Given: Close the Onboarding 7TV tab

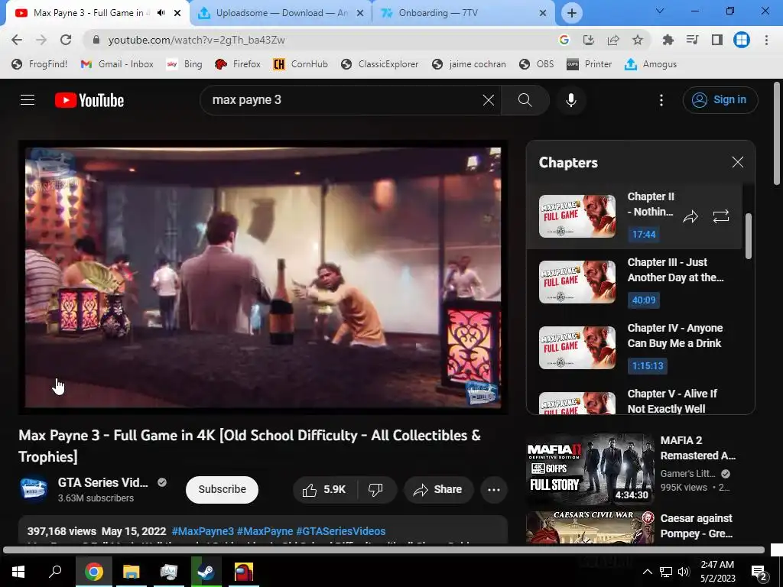Looking at the screenshot, I should pyautogui.click(x=543, y=13).
